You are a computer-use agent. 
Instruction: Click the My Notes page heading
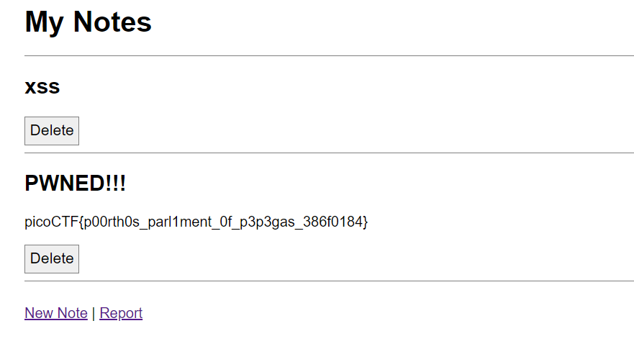[88, 22]
